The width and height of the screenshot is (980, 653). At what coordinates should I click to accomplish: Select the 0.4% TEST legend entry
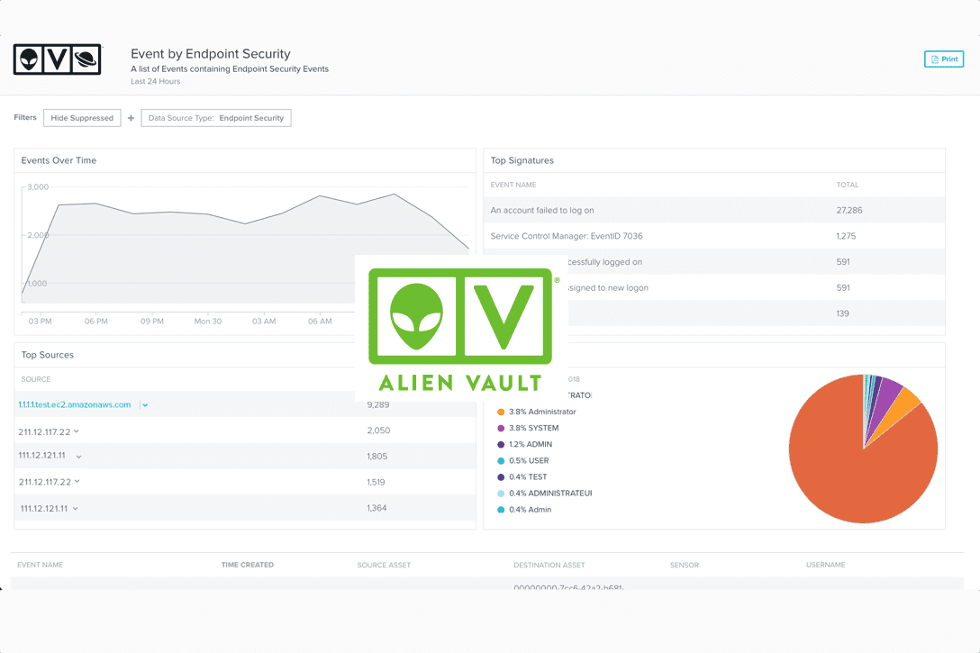(x=522, y=476)
